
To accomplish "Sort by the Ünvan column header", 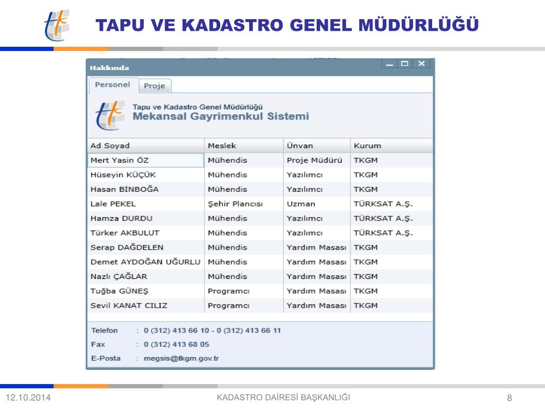I will 317,146.
